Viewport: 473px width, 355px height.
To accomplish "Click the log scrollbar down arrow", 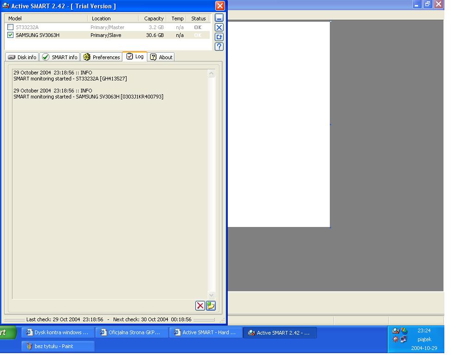I will pos(211,295).
